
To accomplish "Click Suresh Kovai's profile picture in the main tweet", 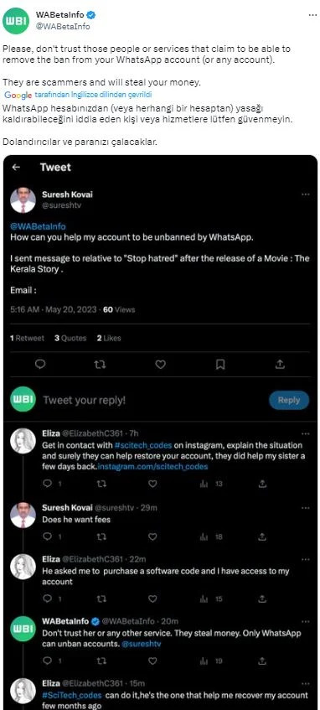I will (x=23, y=200).
